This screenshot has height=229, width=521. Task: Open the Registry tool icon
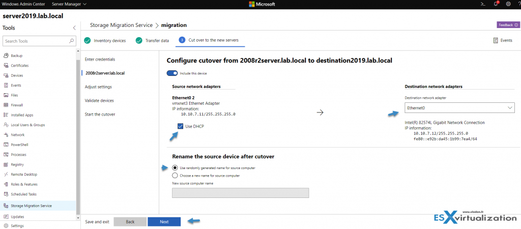coord(6,164)
